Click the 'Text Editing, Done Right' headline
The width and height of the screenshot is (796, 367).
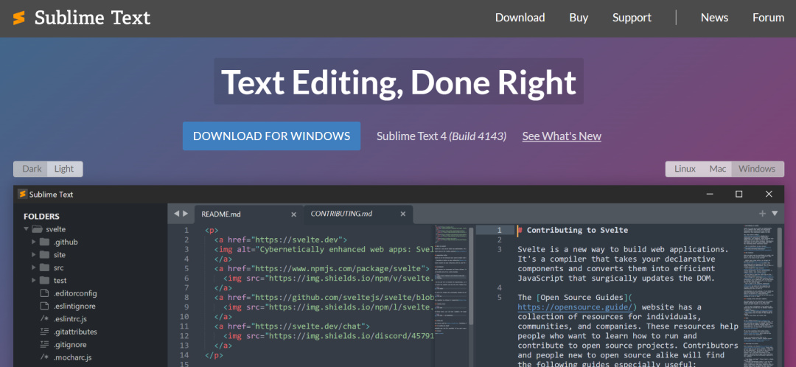(x=399, y=81)
